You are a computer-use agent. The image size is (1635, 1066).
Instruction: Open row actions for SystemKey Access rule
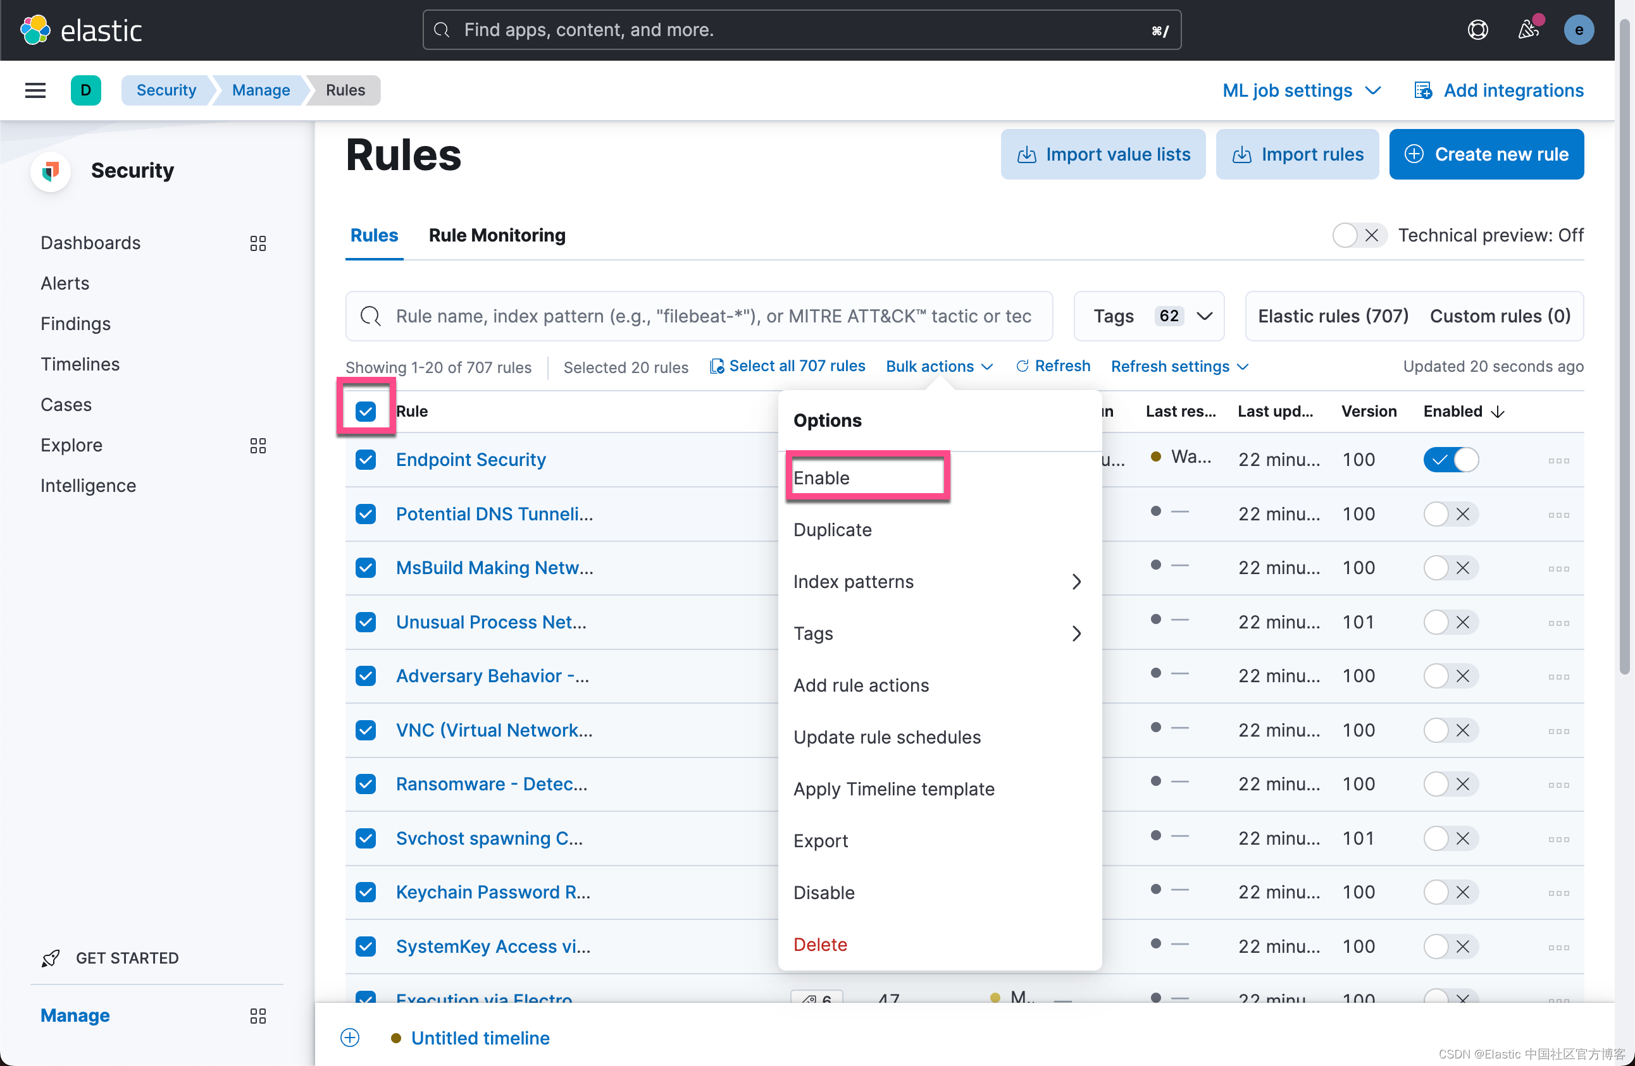1558,947
